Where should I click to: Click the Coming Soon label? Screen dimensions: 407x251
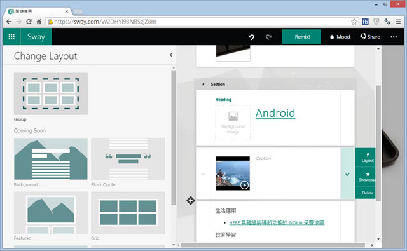[x=30, y=130]
